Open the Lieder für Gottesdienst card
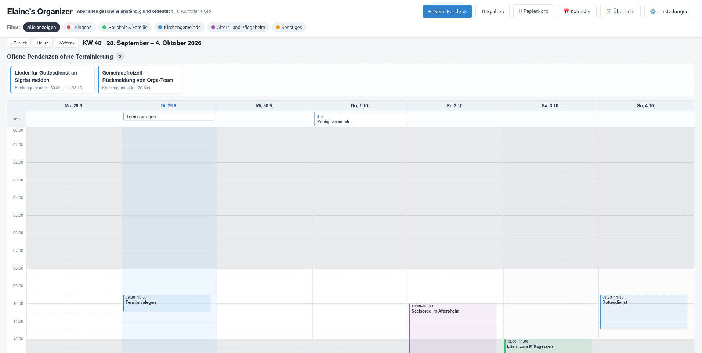702x353 pixels. [x=53, y=80]
